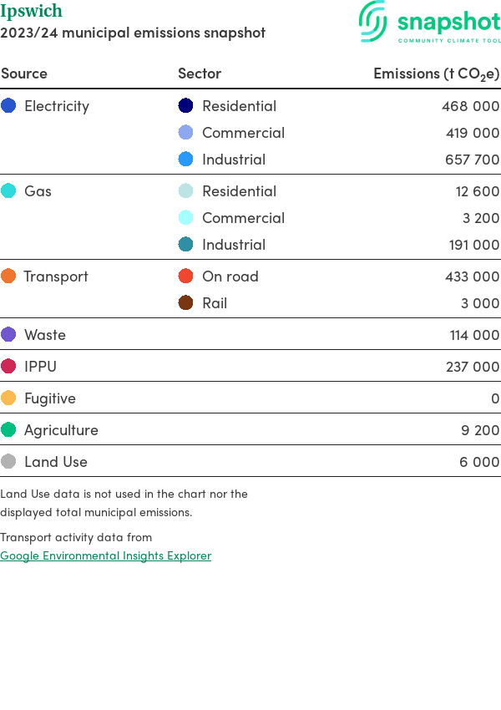501x710 pixels.
Task: Click the blue Electricity source dot
Action: (8, 106)
